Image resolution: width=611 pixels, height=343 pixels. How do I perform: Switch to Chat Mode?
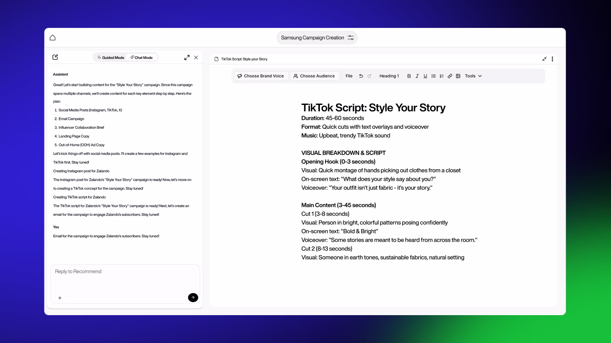pos(142,57)
